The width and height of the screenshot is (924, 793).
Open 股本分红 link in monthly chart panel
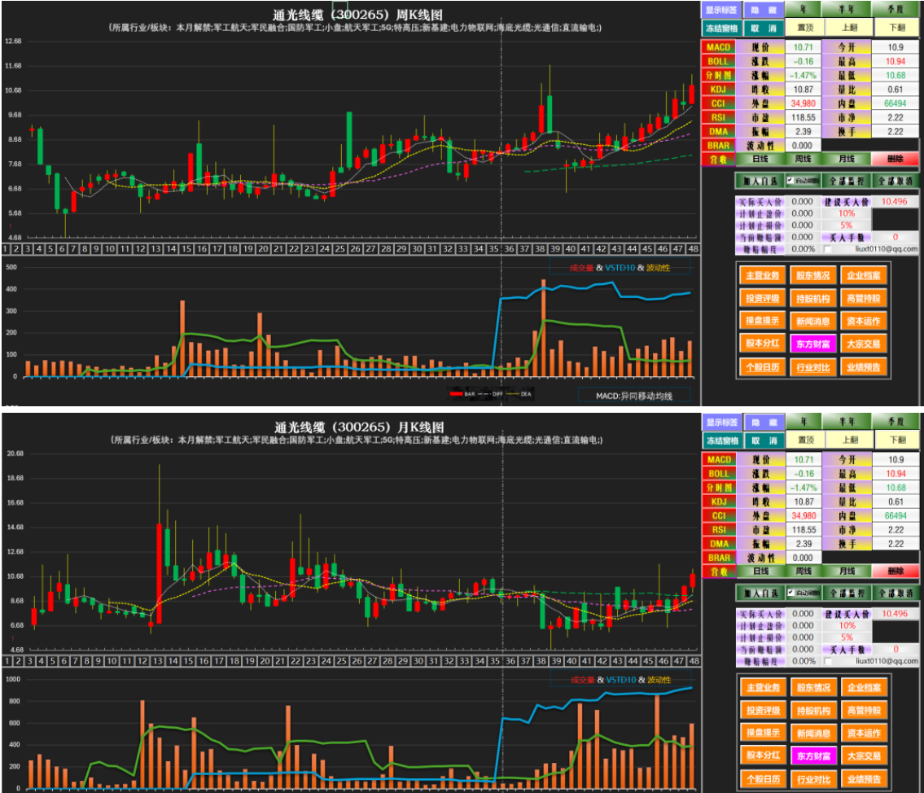coord(763,756)
